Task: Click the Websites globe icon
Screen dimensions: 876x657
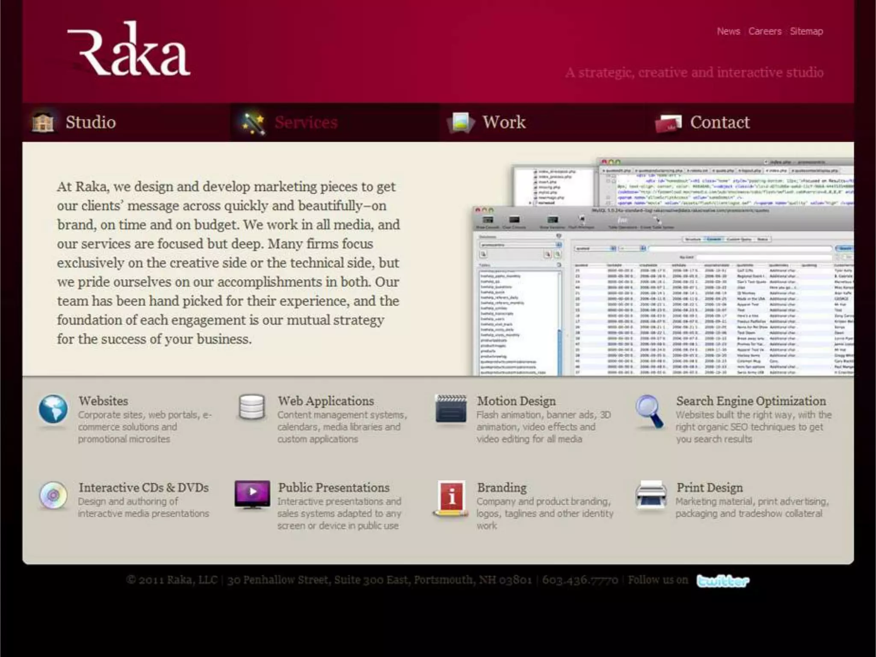Action: pyautogui.click(x=53, y=409)
